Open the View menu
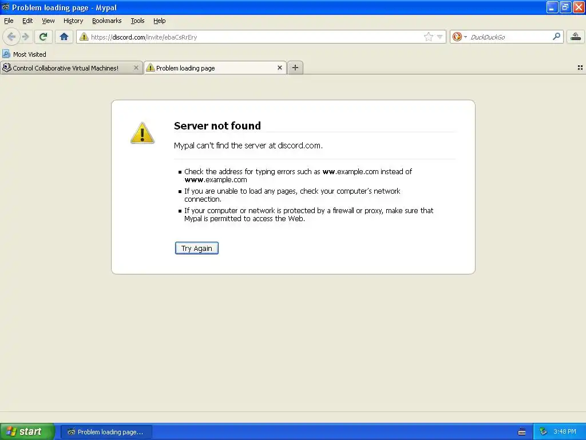586x440 pixels. tap(48, 21)
